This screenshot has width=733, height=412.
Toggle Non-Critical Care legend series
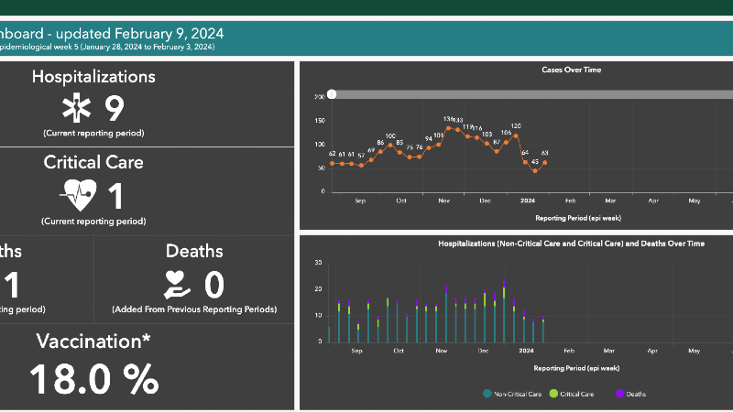[512, 394]
